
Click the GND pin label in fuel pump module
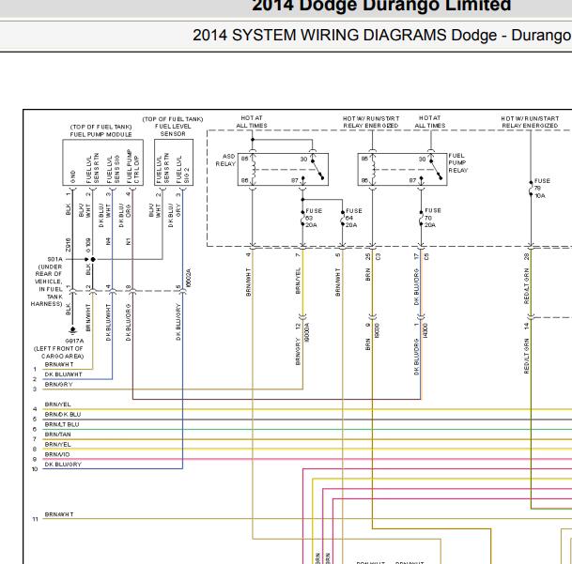73,176
